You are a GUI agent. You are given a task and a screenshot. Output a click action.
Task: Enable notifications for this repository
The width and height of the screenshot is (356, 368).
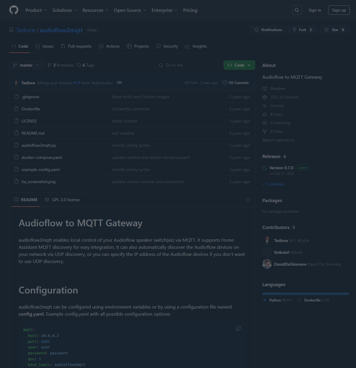(268, 30)
